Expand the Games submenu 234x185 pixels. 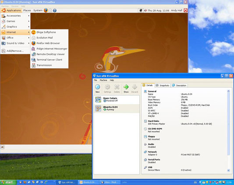15,21
